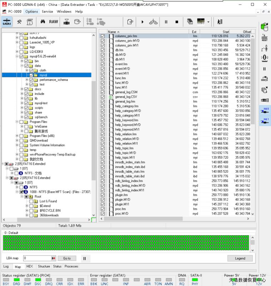This screenshot has height=286, width=271.
Task: Click the Go to button
Action: pos(67,258)
